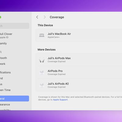Select Juli's AirPods #2 entry
This screenshot has width=122, height=122.
click(x=79, y=85)
